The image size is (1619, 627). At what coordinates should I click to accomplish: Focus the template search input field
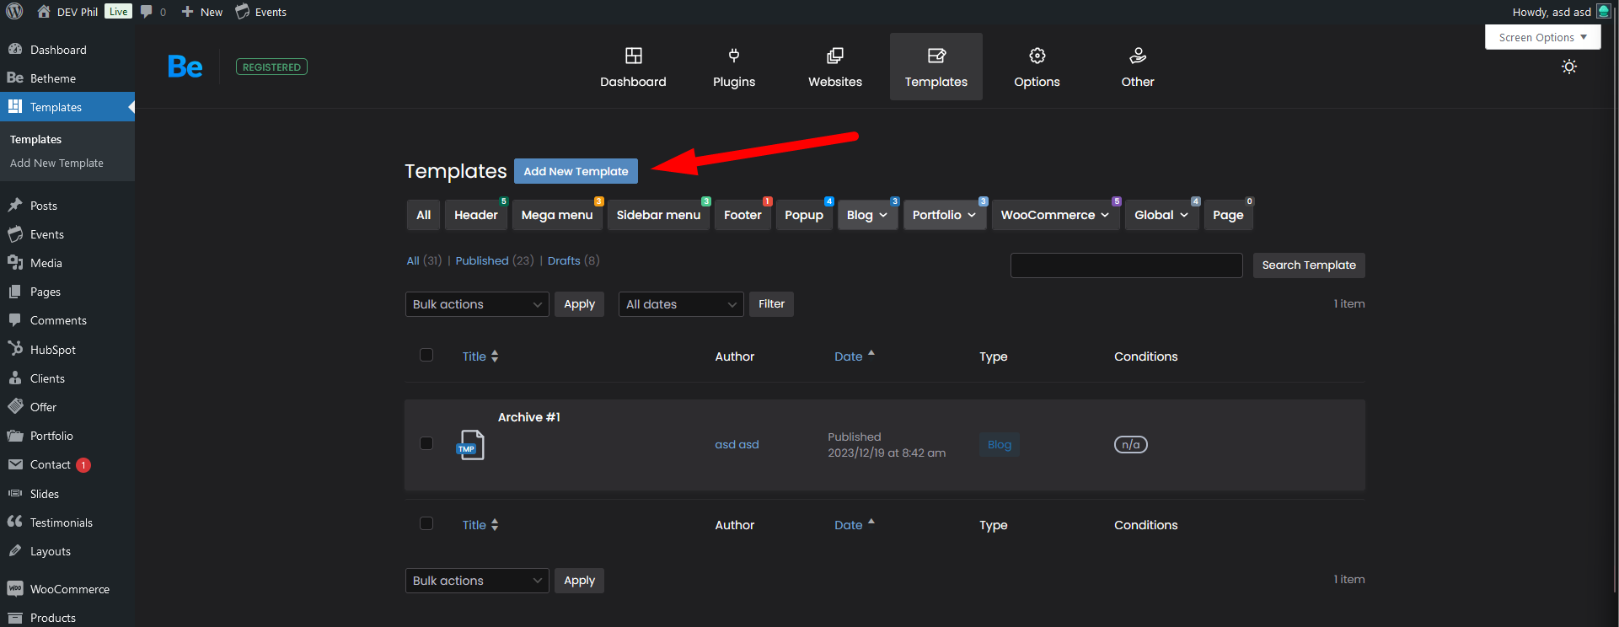click(x=1127, y=265)
